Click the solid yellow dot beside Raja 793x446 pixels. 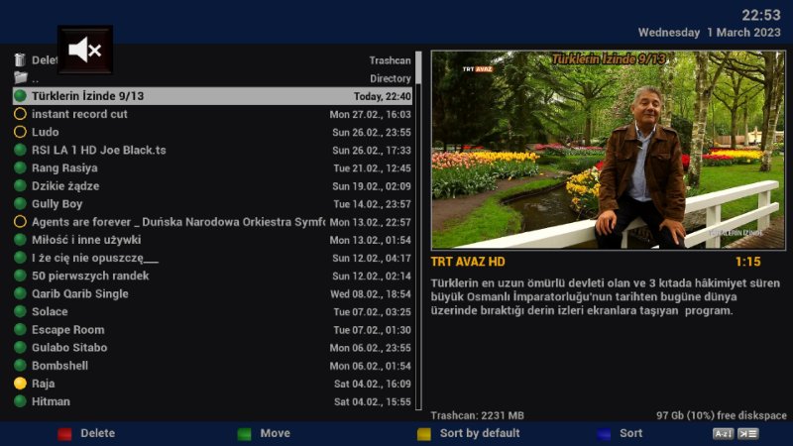click(x=20, y=384)
